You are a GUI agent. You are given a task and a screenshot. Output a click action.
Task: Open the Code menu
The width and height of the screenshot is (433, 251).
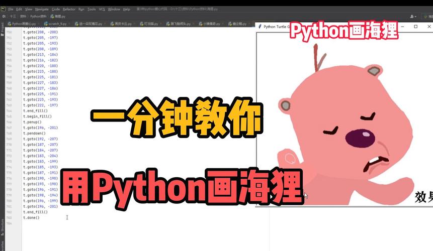click(56, 9)
